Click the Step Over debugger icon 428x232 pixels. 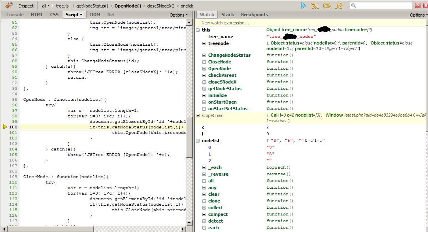327,6
